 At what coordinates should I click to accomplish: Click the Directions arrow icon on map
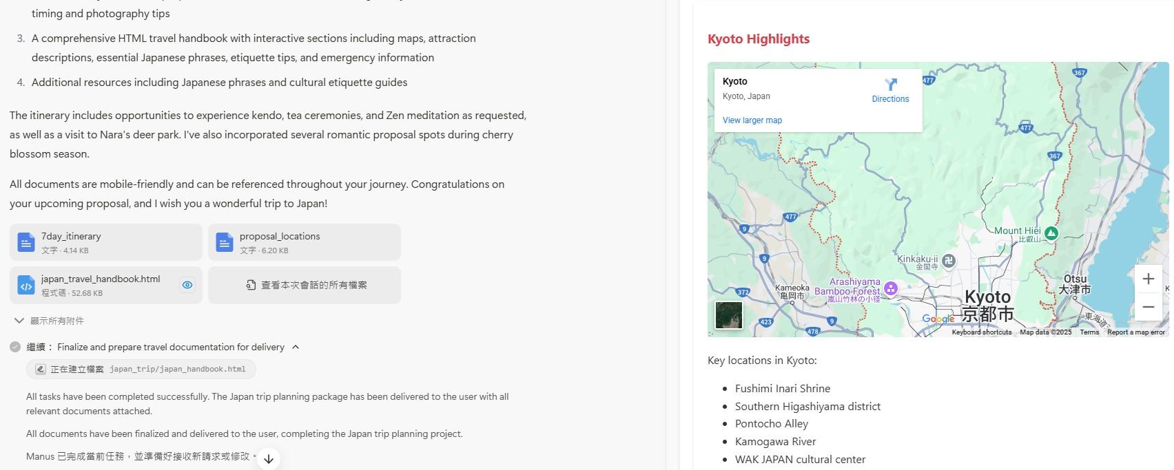(x=890, y=85)
